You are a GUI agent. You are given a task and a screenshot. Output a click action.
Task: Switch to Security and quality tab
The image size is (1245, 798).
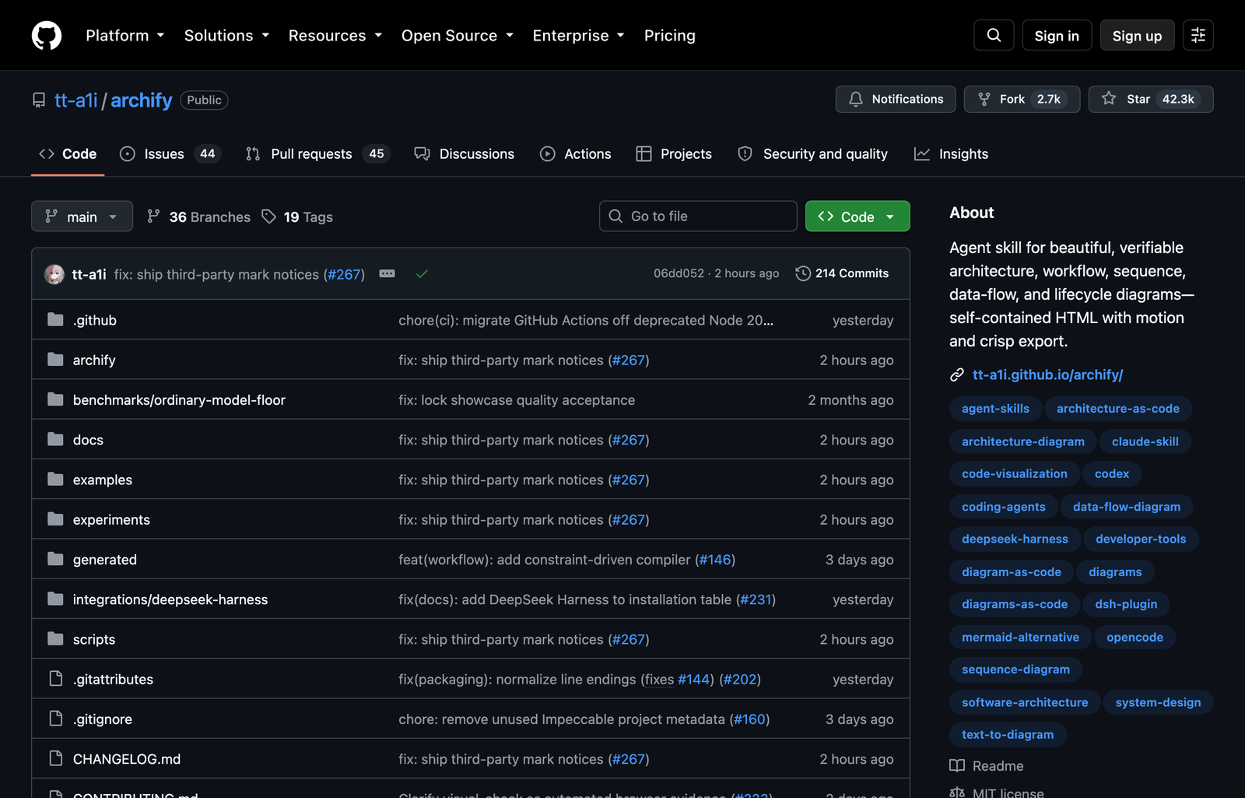pos(813,154)
